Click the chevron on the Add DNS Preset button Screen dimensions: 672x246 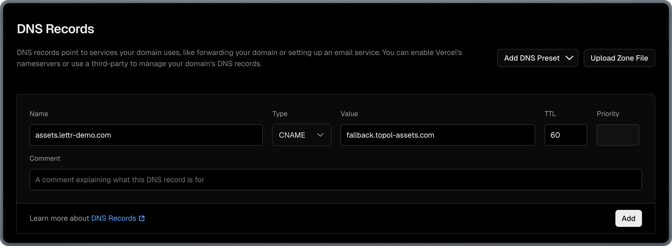[570, 58]
